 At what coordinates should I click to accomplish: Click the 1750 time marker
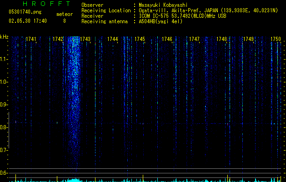(276, 39)
